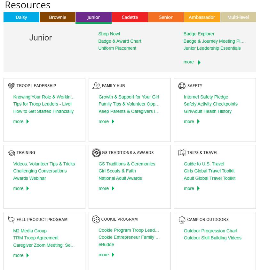Click the Fall Product Program leaf icon
The height and width of the screenshot is (270, 261).
pyautogui.click(x=11, y=220)
